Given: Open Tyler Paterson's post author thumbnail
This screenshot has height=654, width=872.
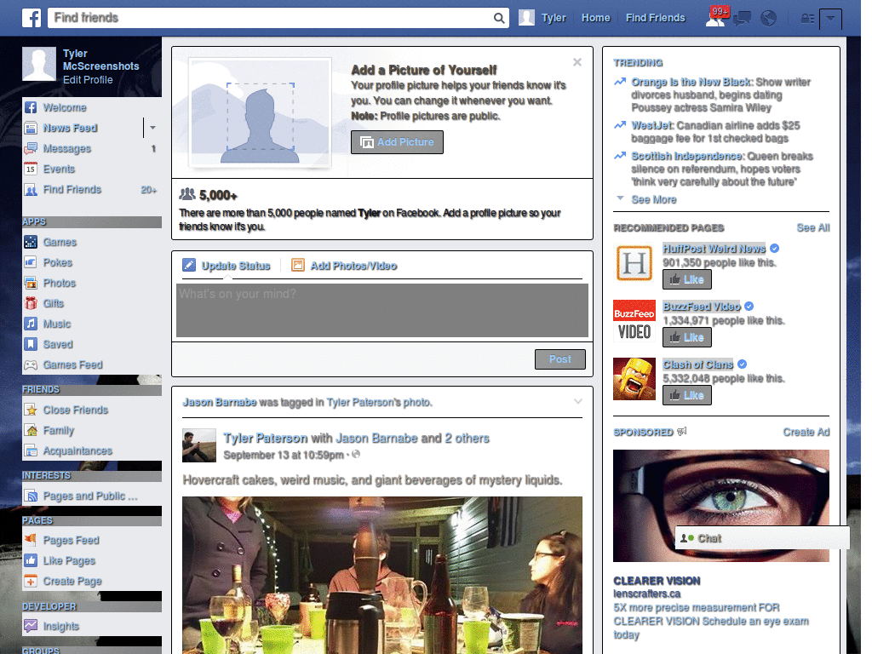Looking at the screenshot, I should click(x=199, y=445).
